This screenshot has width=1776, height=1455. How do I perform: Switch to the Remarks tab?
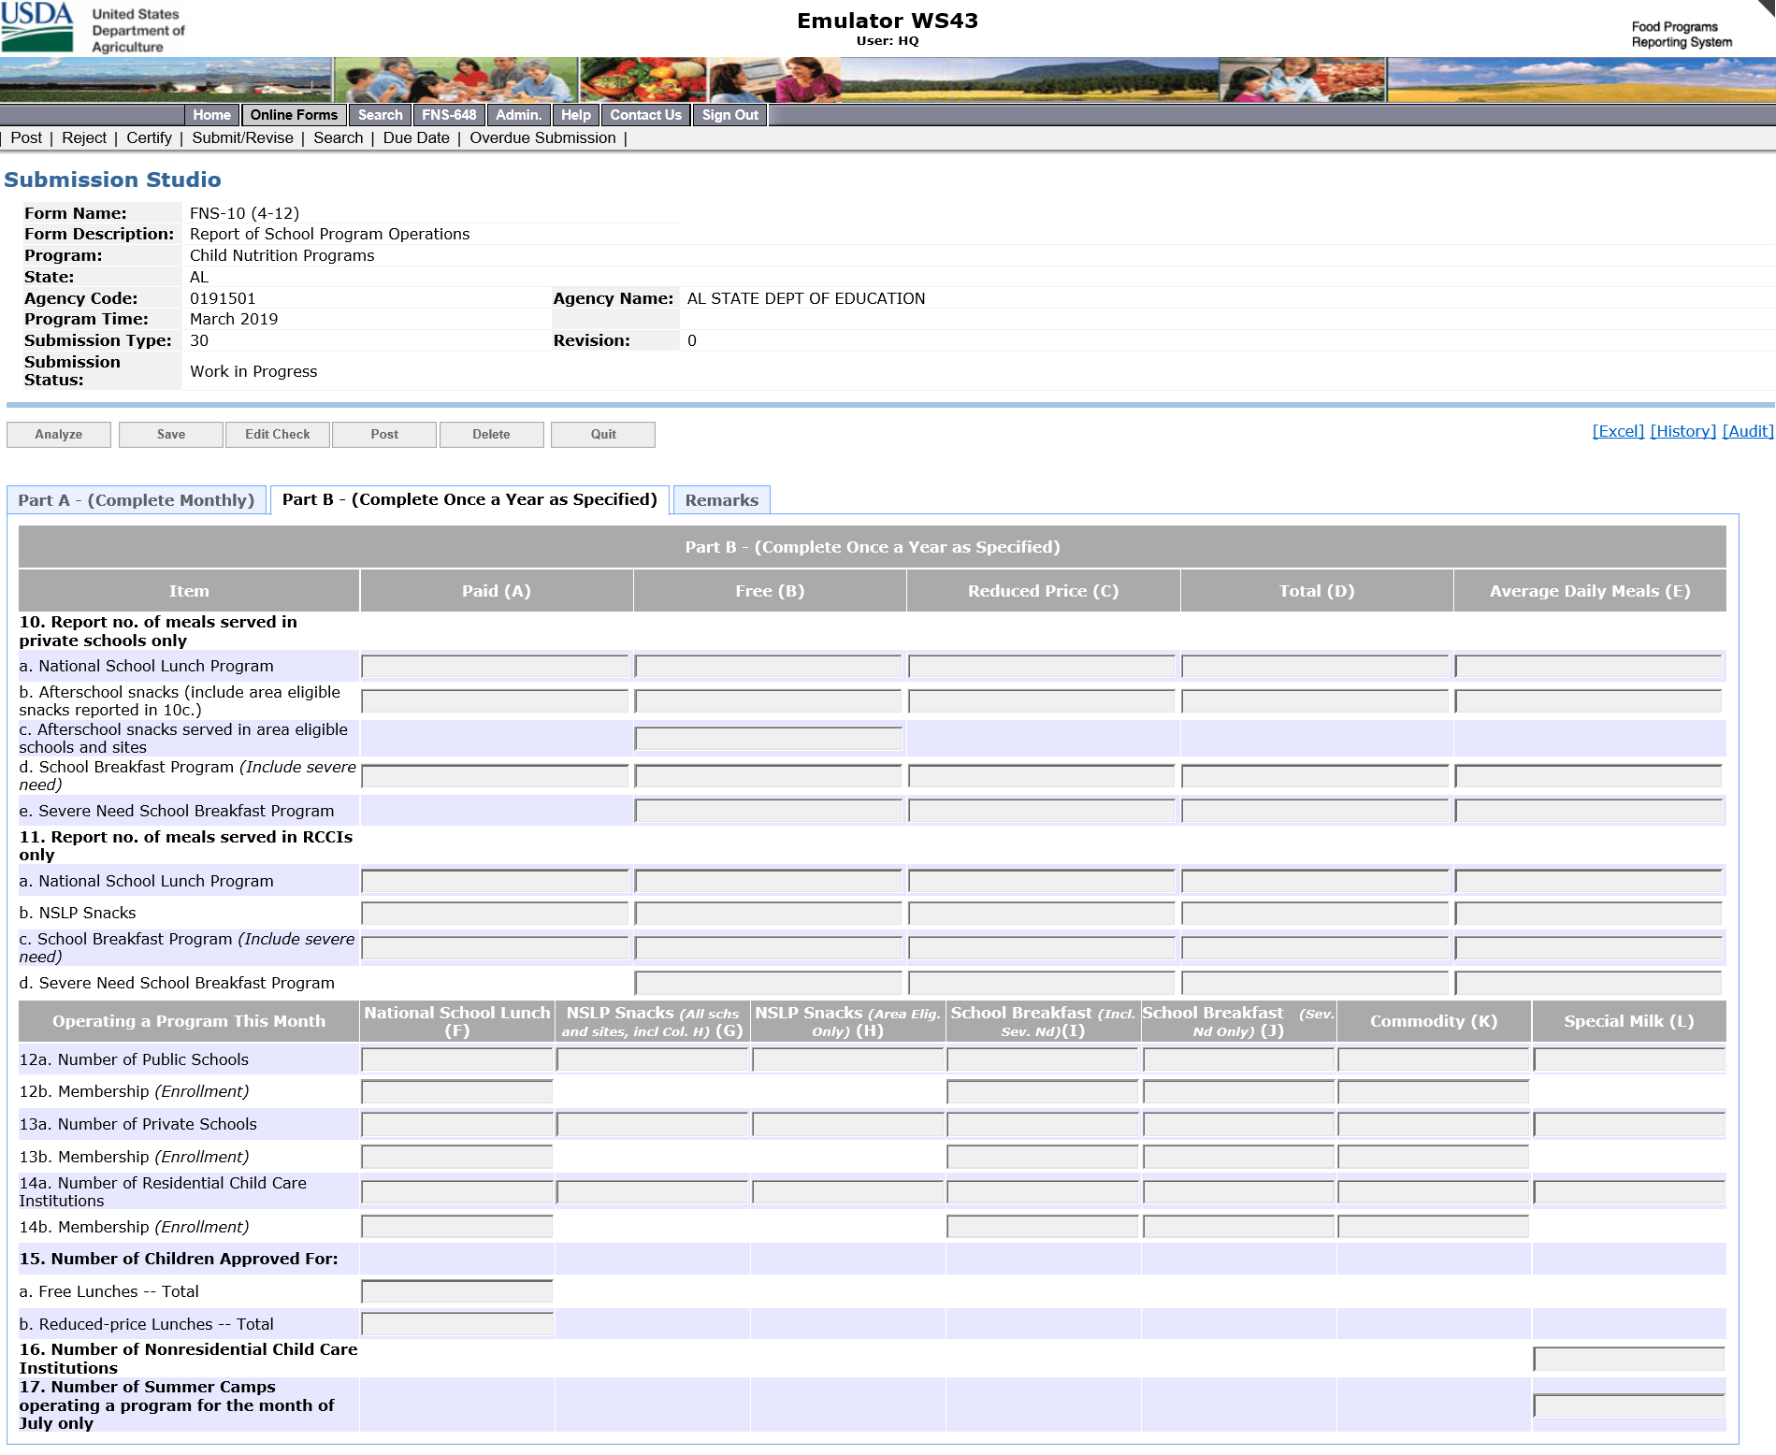[x=722, y=500]
